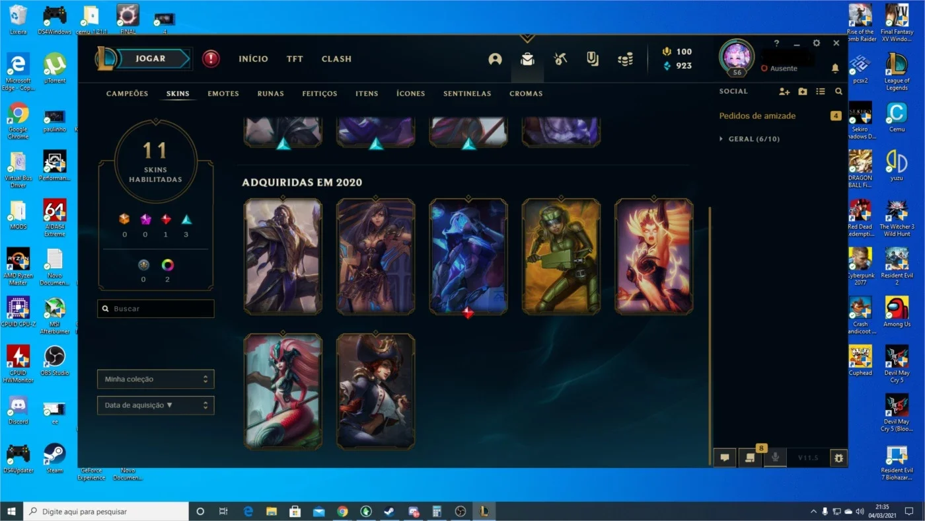Switch to the CROMAS tab

coord(526,93)
